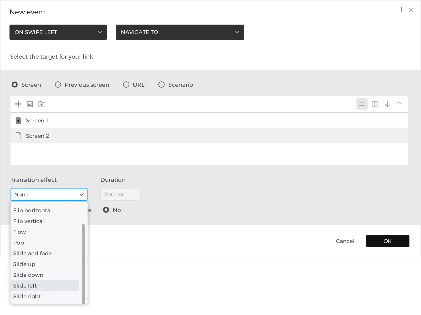Open the ON SWIPE LEFT trigger dropdown

pos(58,32)
